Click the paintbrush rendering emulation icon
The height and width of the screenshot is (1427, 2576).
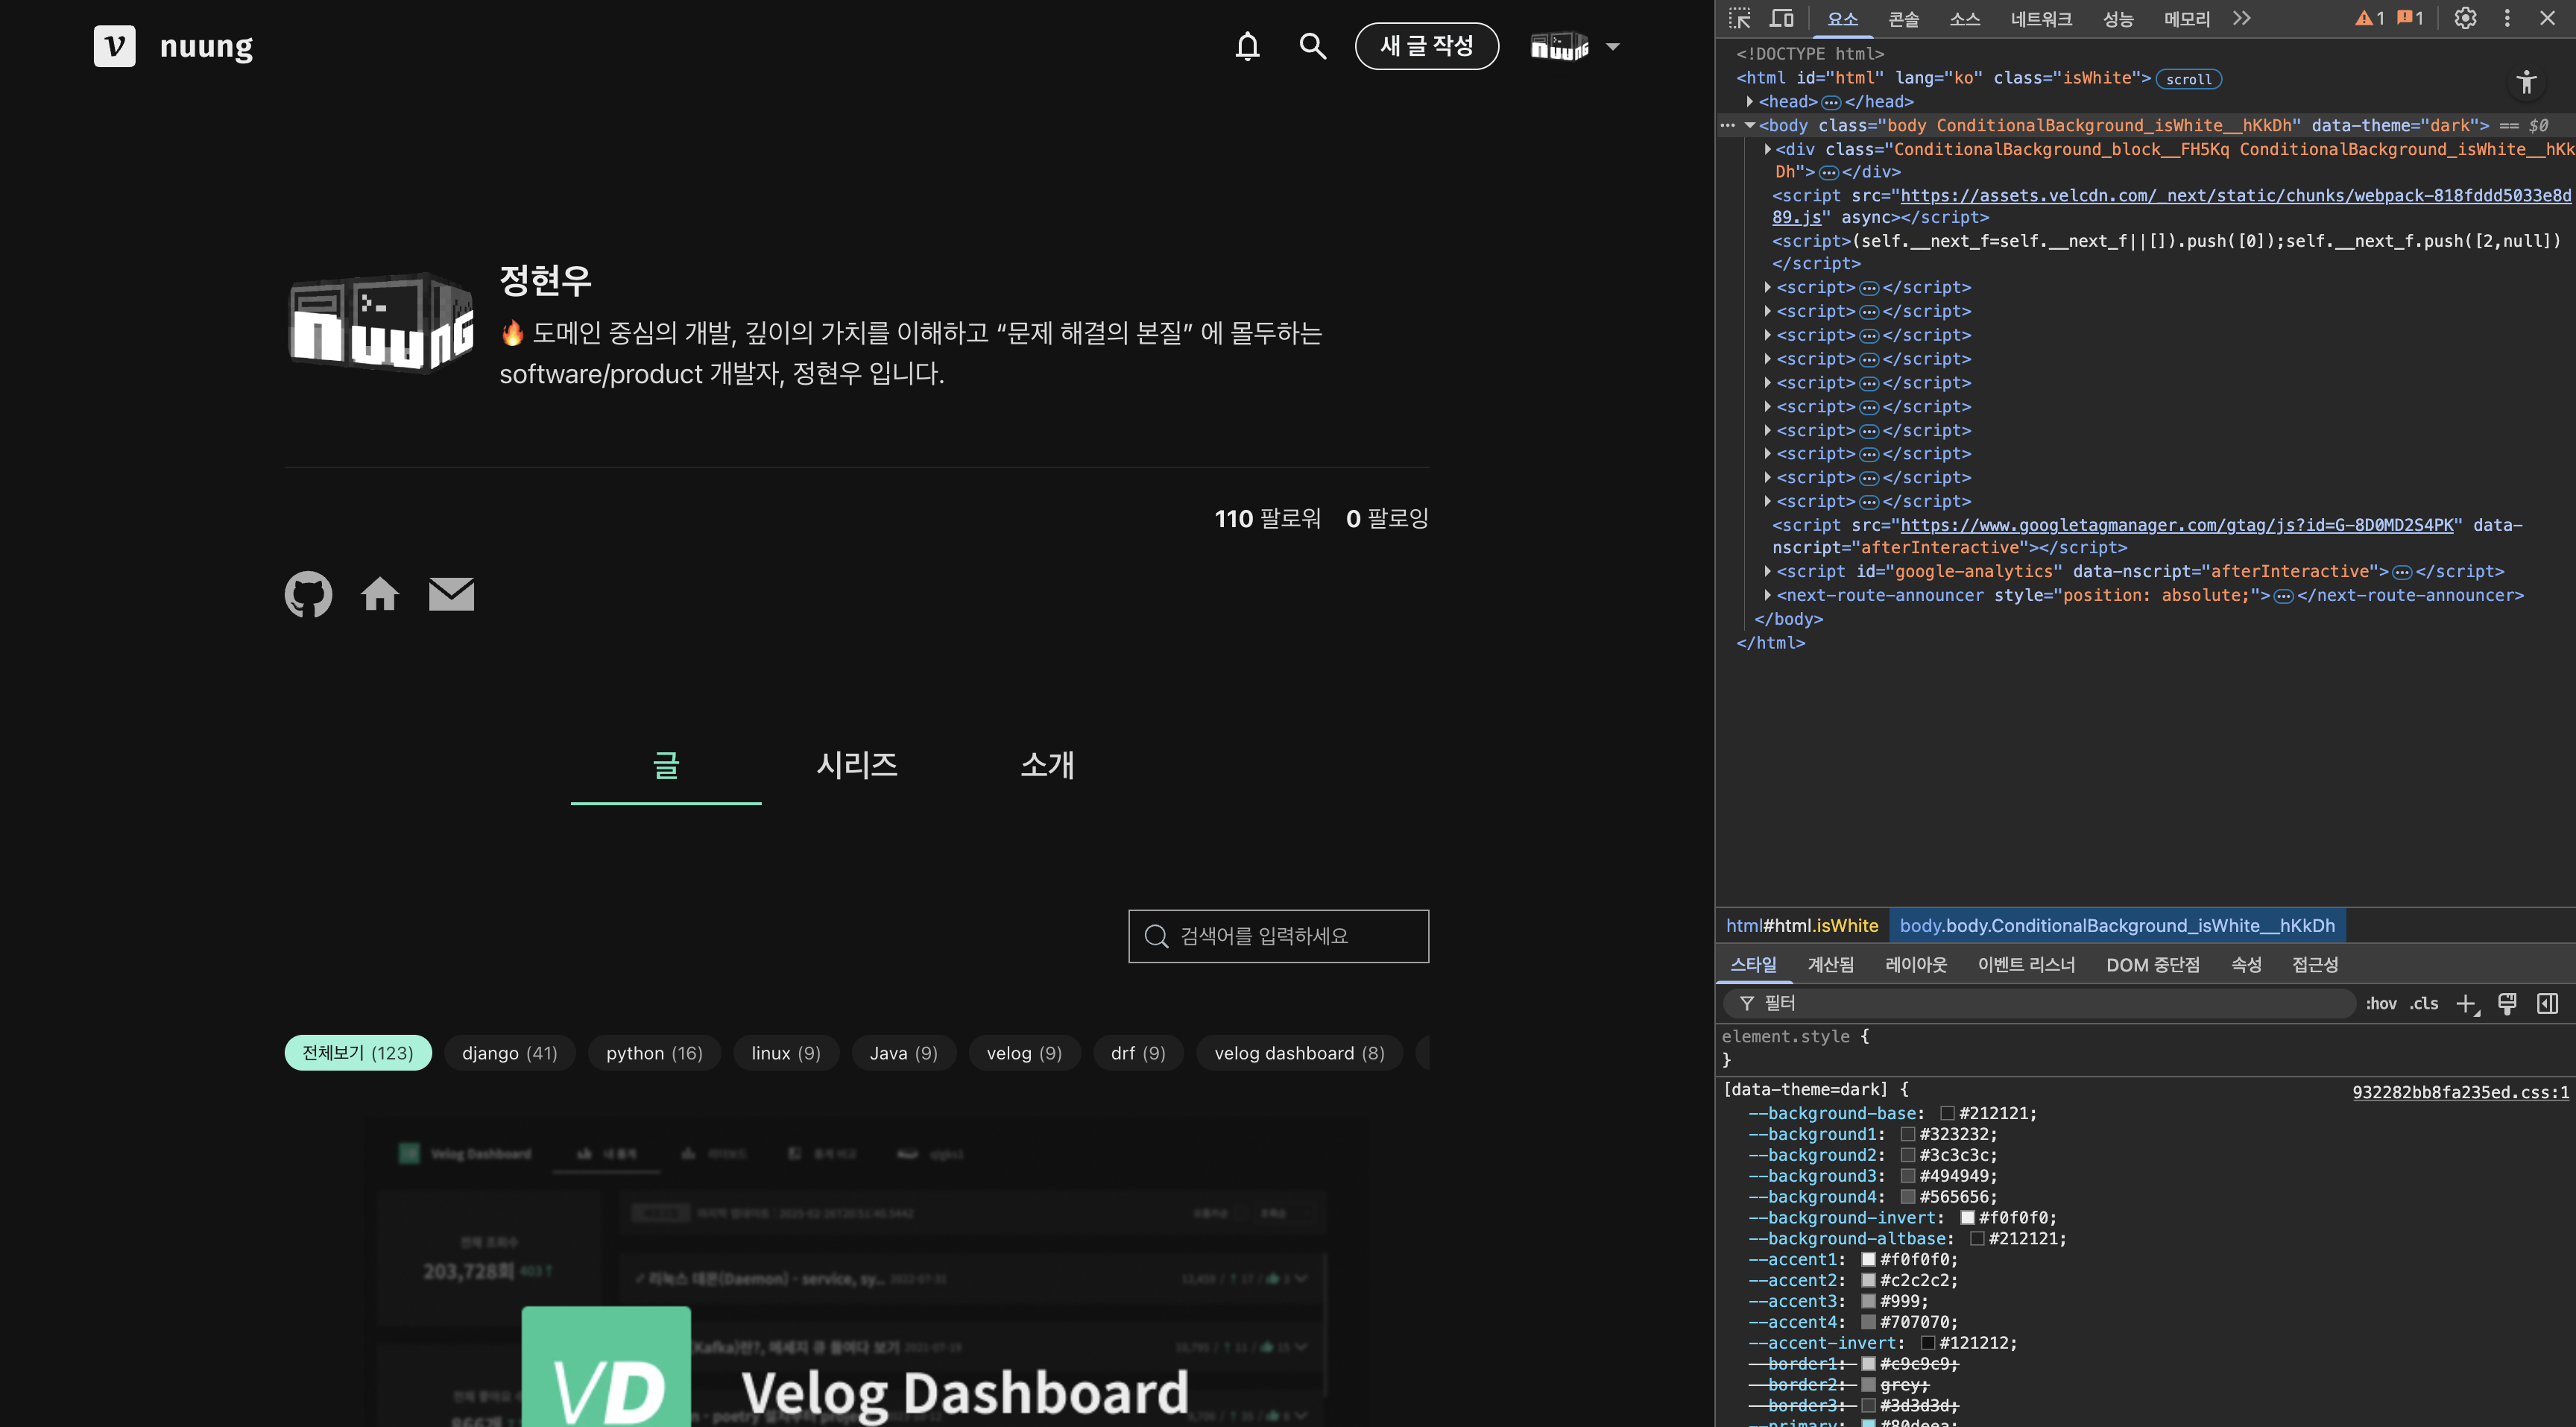point(2507,1004)
